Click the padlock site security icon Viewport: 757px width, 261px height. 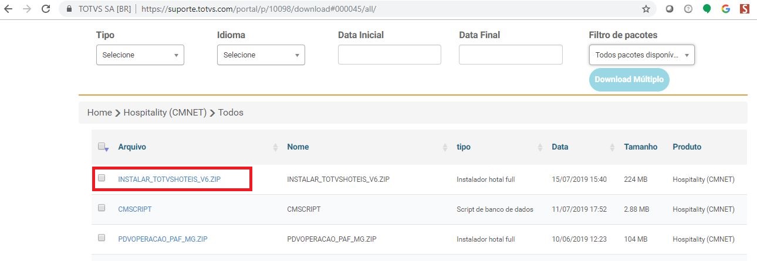70,9
